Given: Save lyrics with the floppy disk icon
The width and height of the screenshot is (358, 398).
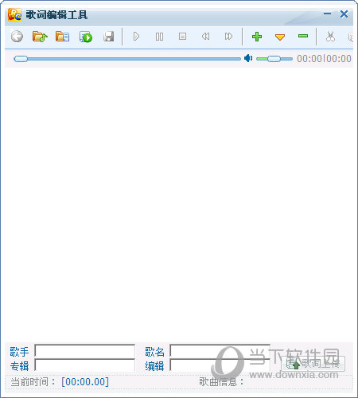Looking at the screenshot, I should pos(109,37).
